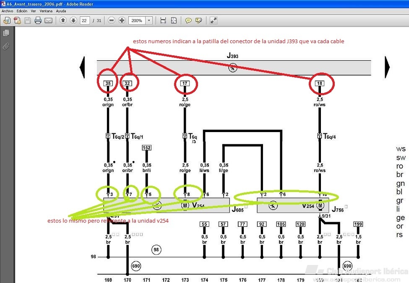Click the create PDF online icon
Screen dimensions: 409x283
18,20
